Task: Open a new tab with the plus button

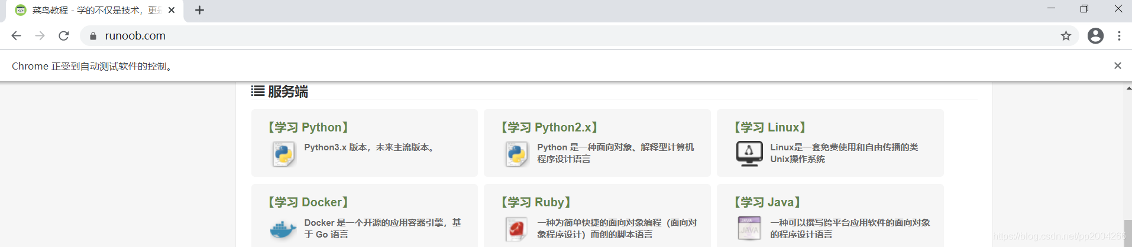Action: pos(199,10)
